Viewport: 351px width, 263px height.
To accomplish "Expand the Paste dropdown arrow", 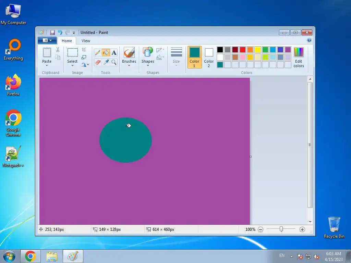I will pyautogui.click(x=47, y=65).
